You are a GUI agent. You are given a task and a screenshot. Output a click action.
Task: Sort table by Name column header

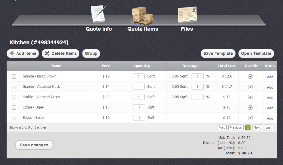tap(56, 66)
